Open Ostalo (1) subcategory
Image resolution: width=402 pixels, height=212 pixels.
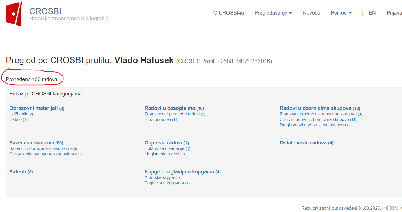18,119
